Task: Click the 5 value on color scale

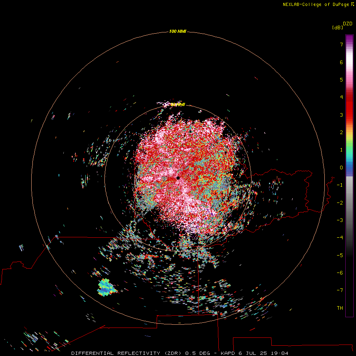Action: coord(341,80)
